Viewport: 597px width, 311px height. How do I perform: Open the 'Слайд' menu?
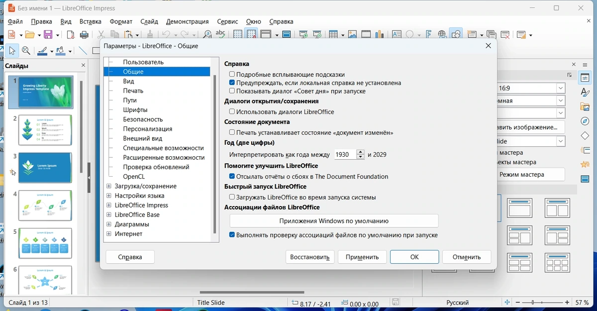click(149, 21)
